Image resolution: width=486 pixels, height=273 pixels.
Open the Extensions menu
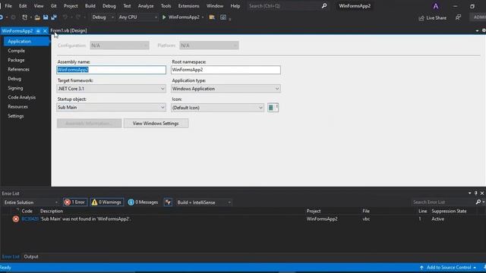[x=188, y=6]
